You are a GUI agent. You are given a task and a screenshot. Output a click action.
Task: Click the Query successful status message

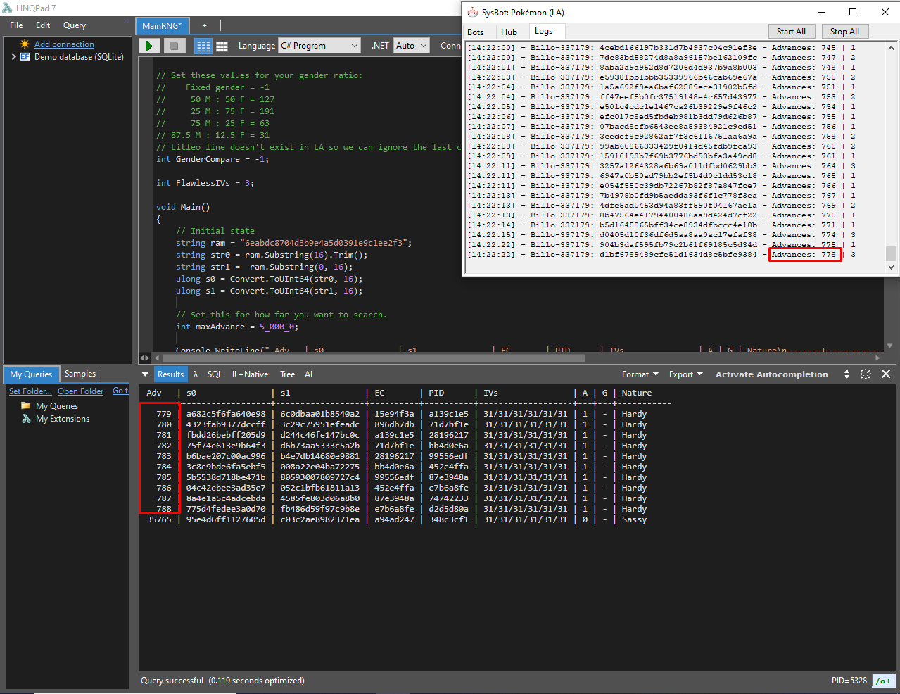tap(222, 681)
